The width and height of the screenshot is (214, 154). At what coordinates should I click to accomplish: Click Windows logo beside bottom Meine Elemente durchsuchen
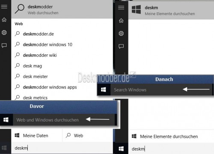tap(134, 136)
